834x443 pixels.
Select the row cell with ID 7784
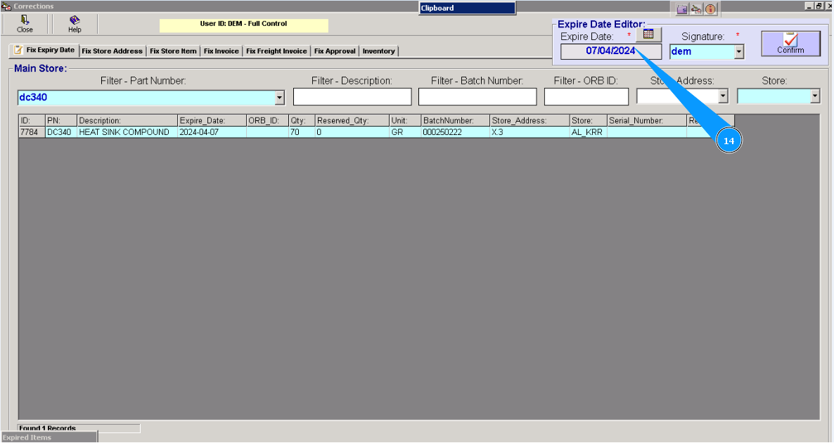32,132
